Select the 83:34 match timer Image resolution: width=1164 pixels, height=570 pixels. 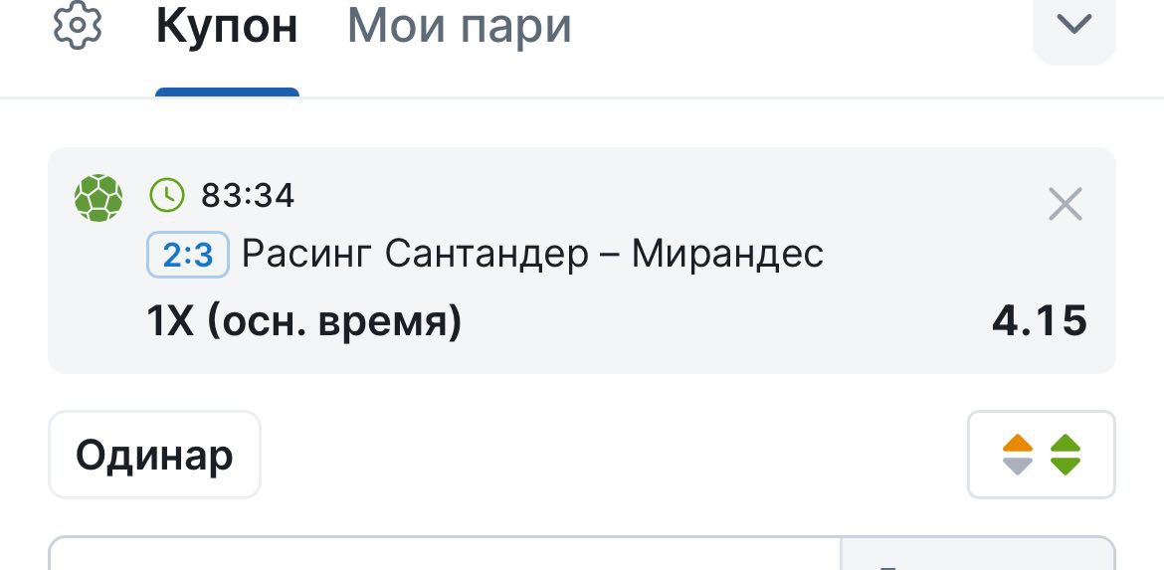(248, 196)
